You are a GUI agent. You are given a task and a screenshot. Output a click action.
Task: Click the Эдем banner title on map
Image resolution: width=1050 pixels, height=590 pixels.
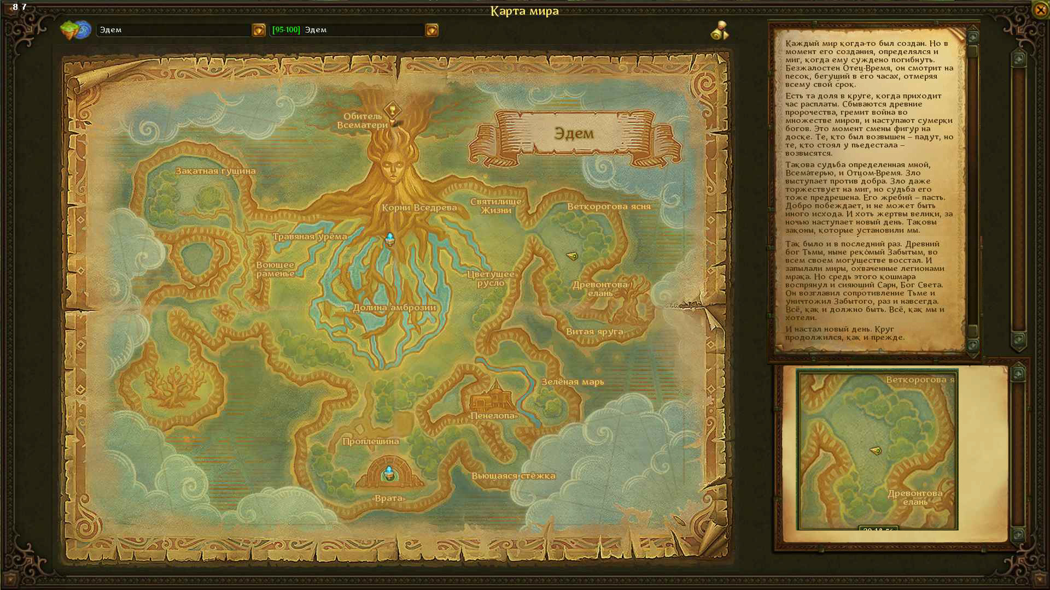click(x=574, y=133)
